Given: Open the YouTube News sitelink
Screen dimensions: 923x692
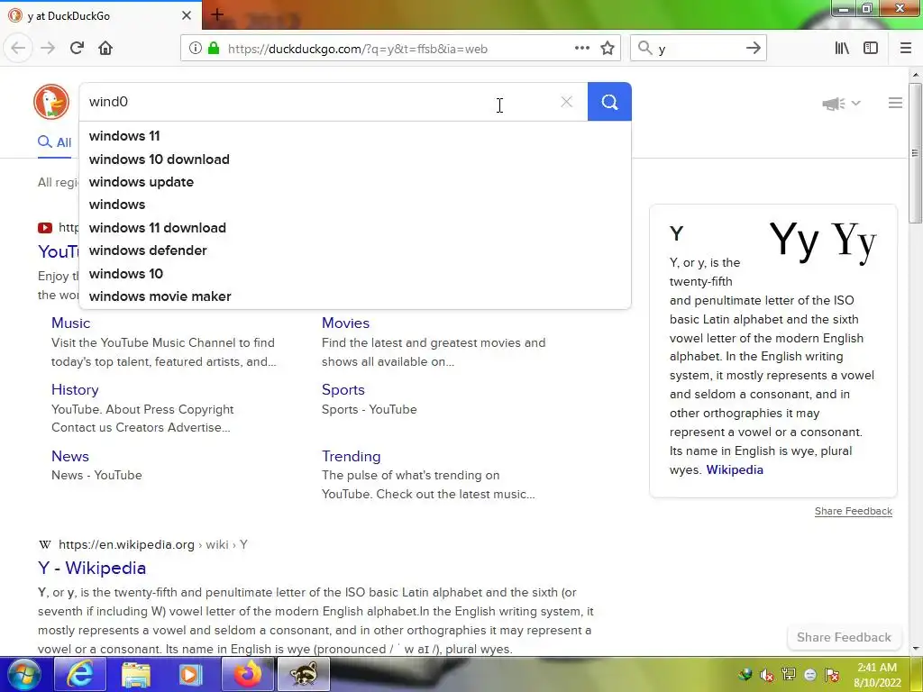Looking at the screenshot, I should [70, 456].
